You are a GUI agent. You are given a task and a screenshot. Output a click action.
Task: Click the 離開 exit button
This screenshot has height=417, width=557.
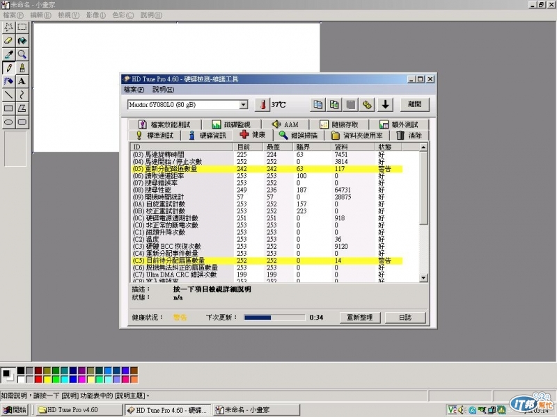pos(415,104)
